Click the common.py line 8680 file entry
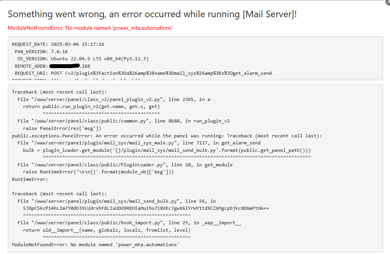This screenshot has height=254, width=390. [x=123, y=121]
